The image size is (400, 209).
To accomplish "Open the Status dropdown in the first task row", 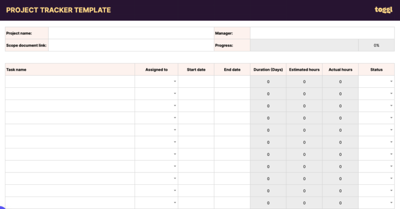I will point(391,81).
